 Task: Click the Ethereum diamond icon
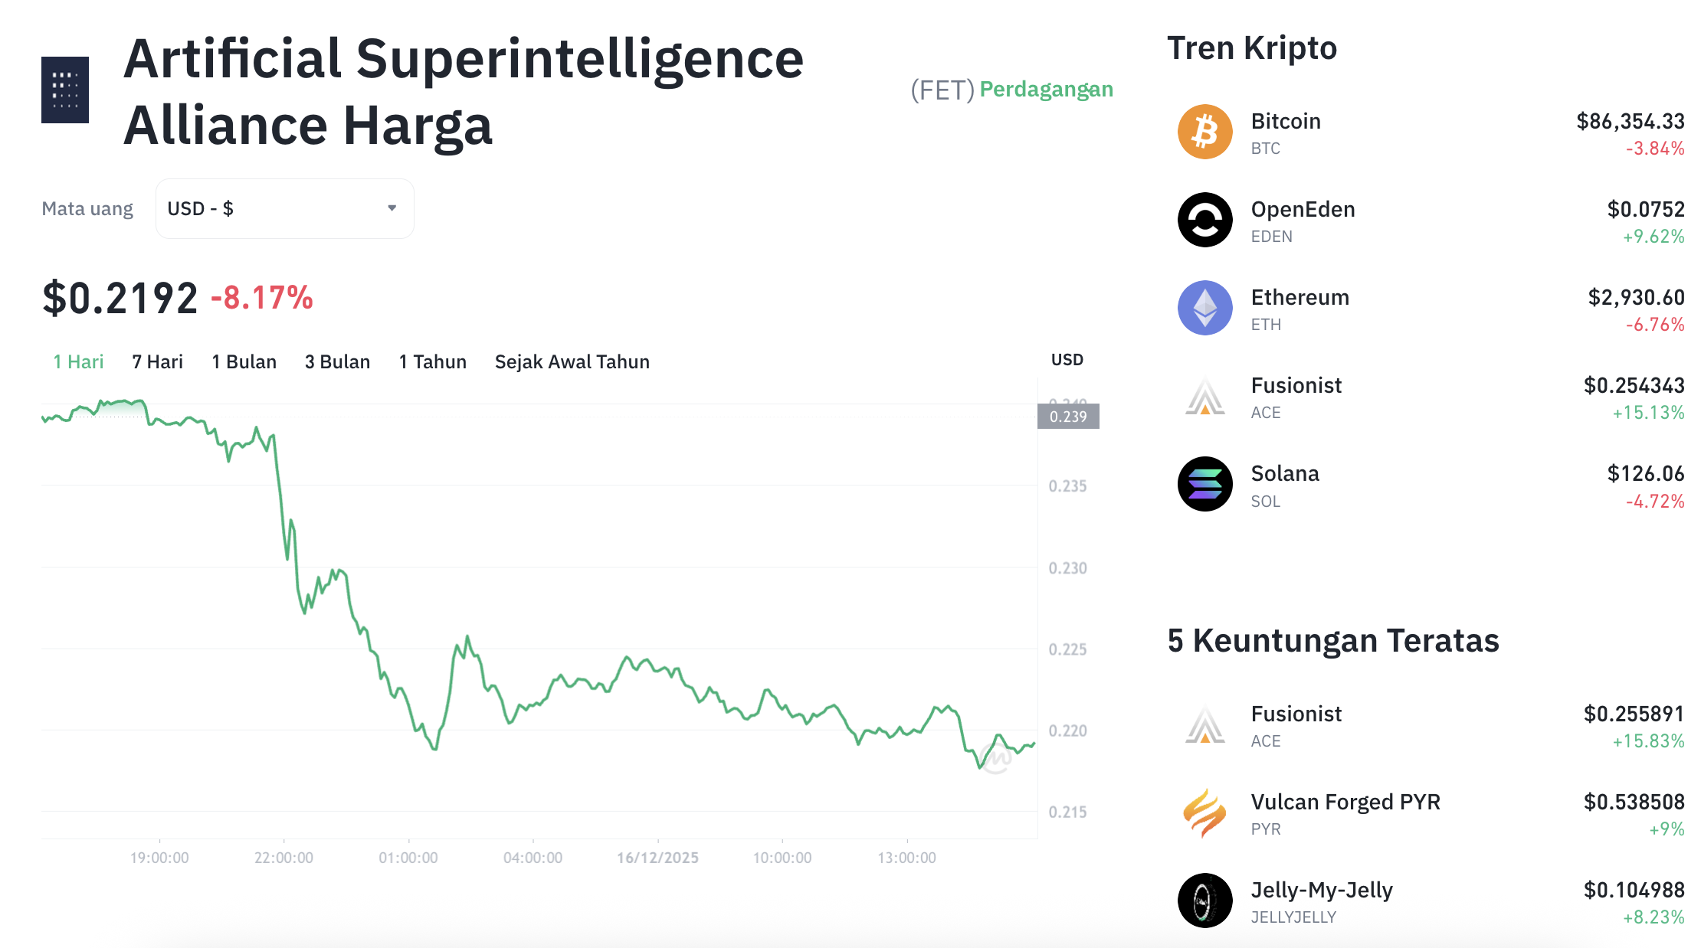point(1204,308)
